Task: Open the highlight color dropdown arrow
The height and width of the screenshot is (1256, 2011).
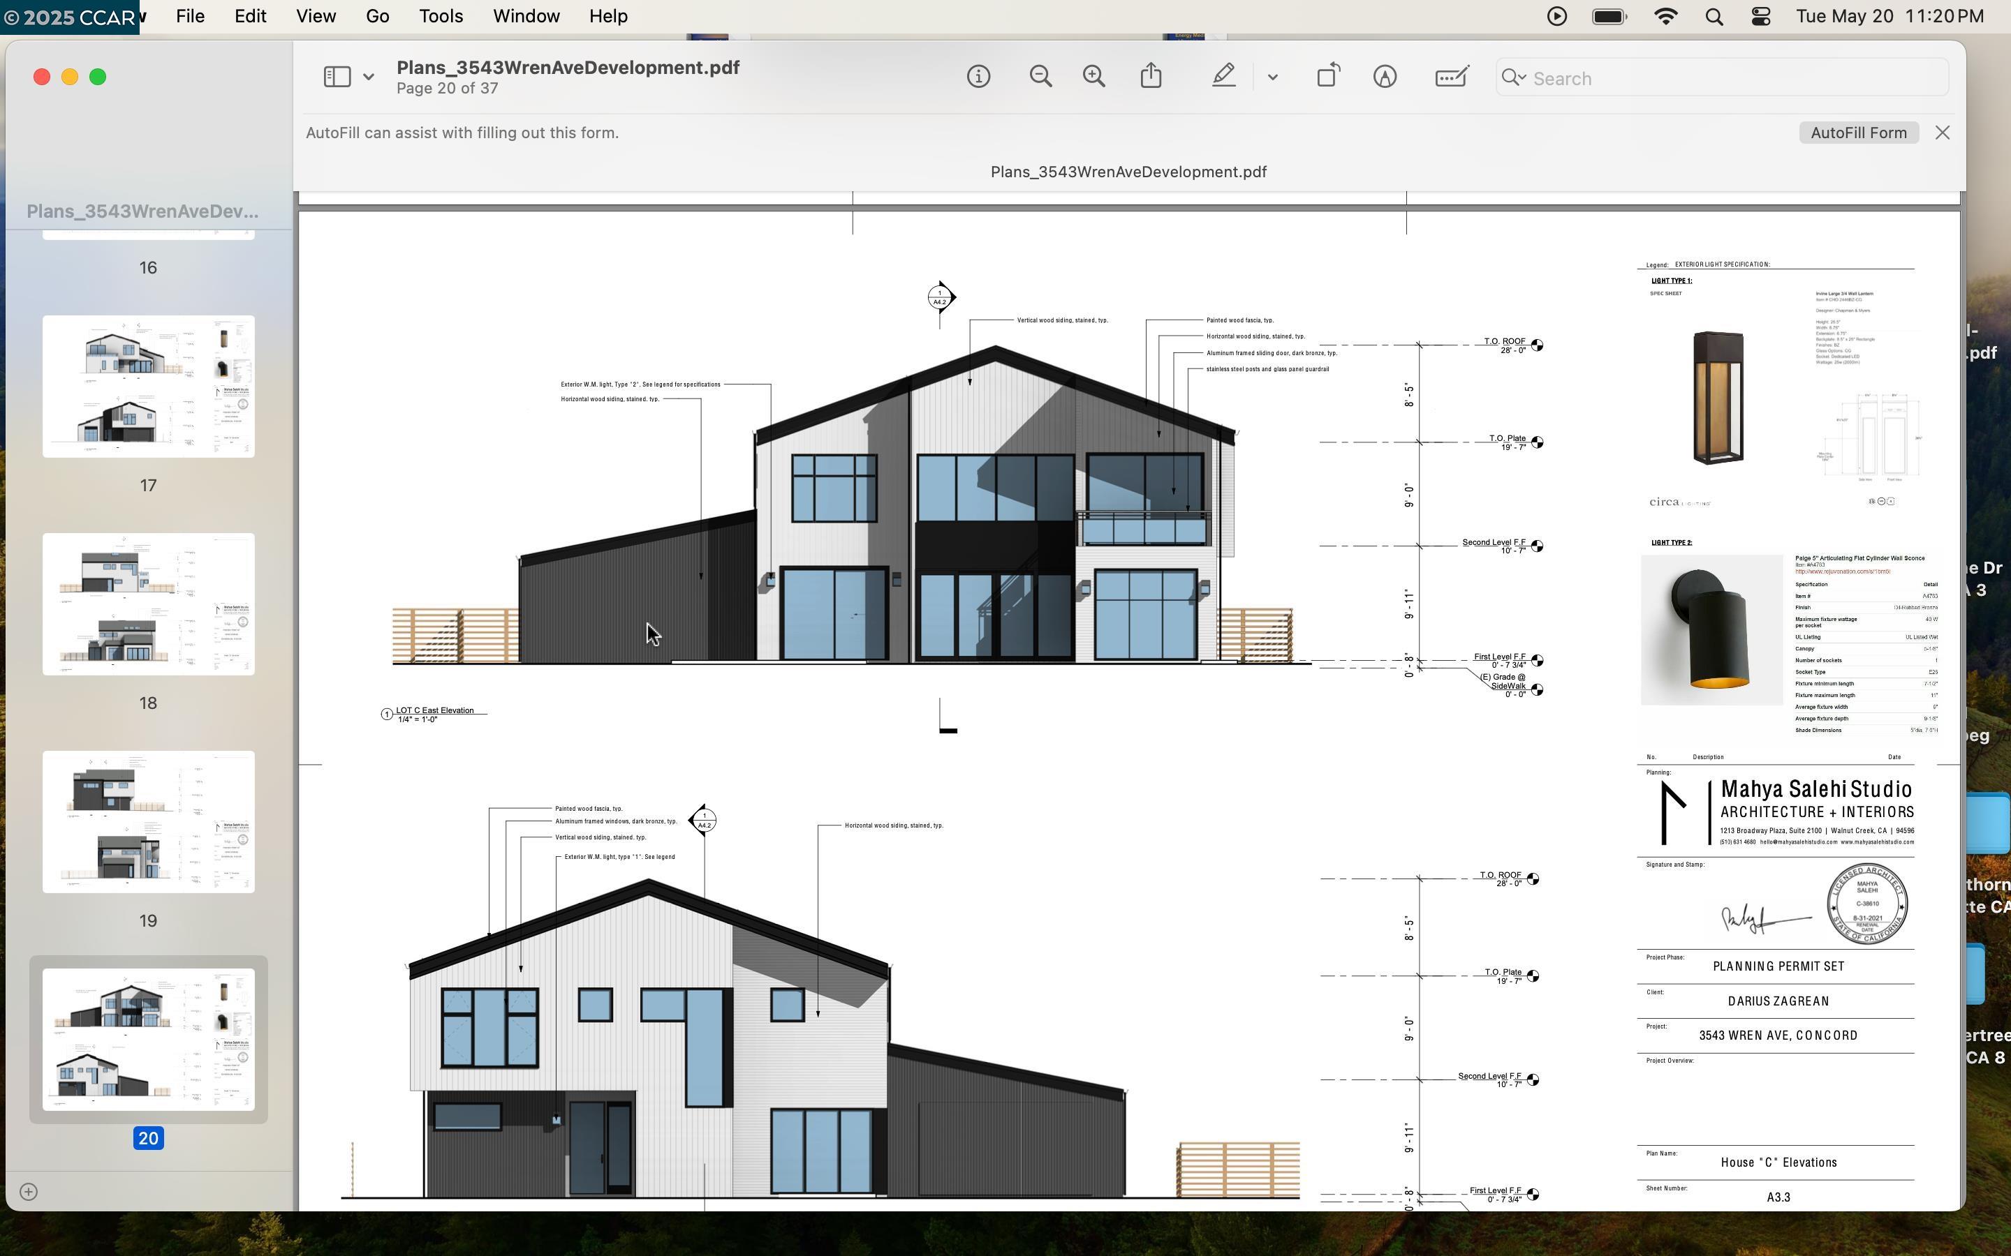Action: tap(1272, 77)
